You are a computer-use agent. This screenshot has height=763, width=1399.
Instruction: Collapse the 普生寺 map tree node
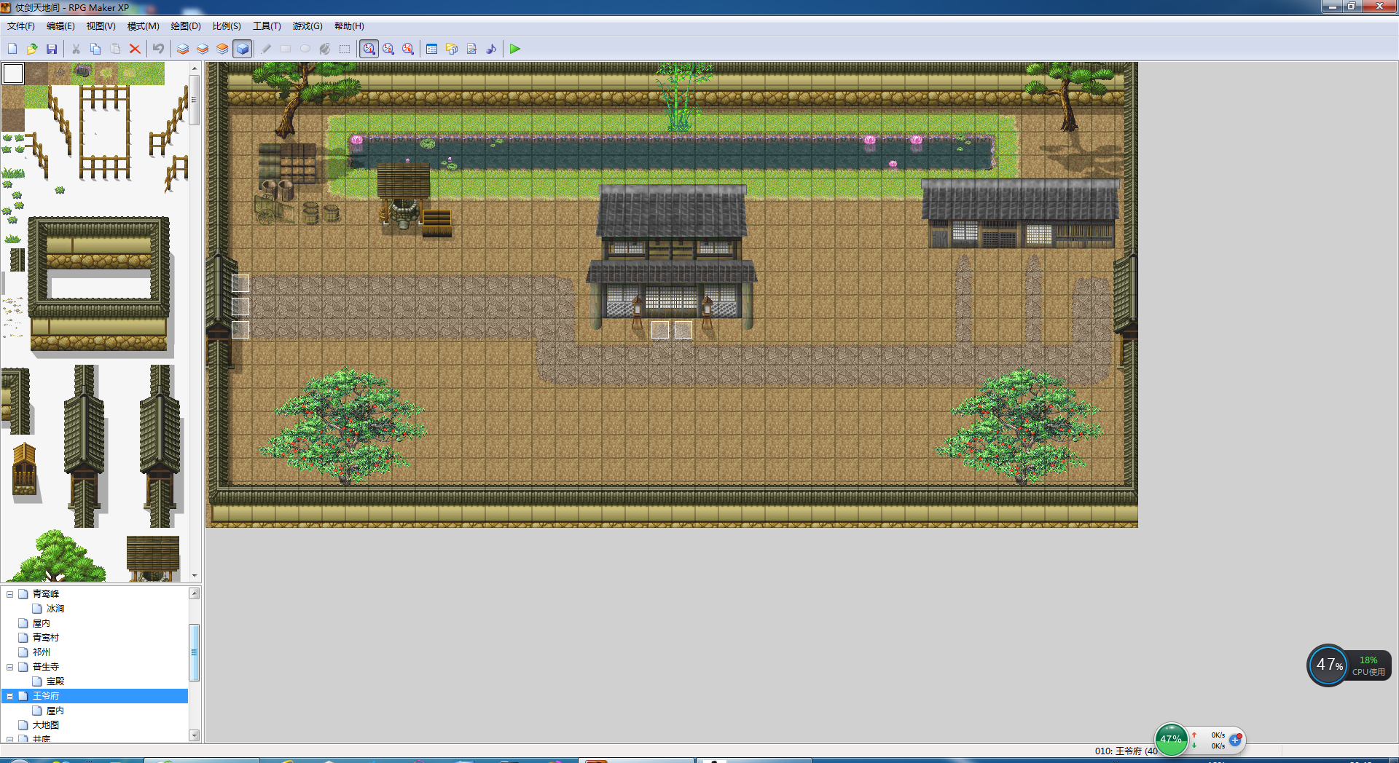pos(10,667)
